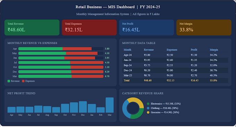Click the 'Clothing — ₹18.40L (38%)' legend text

[x=165, y=108]
